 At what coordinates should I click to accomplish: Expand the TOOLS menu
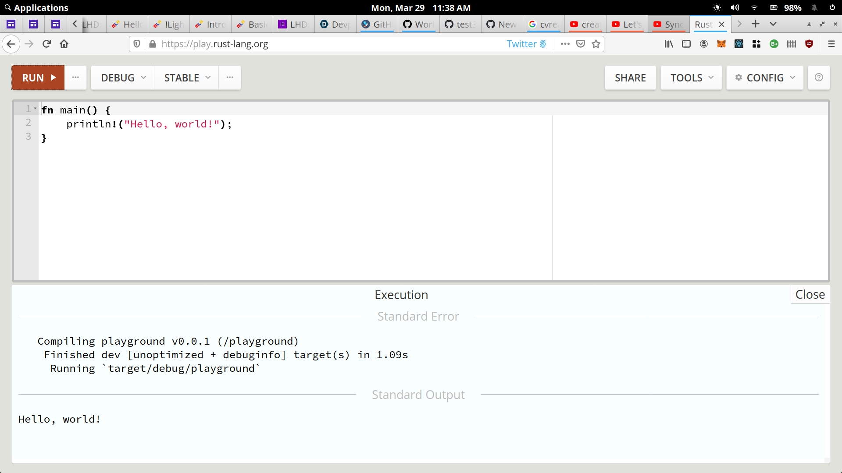(691, 78)
